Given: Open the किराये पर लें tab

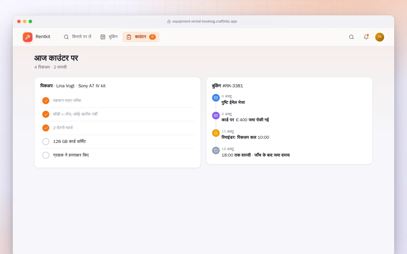Looking at the screenshot, I should coord(77,37).
